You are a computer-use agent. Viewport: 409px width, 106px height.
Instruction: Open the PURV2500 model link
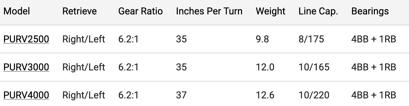tap(26, 39)
